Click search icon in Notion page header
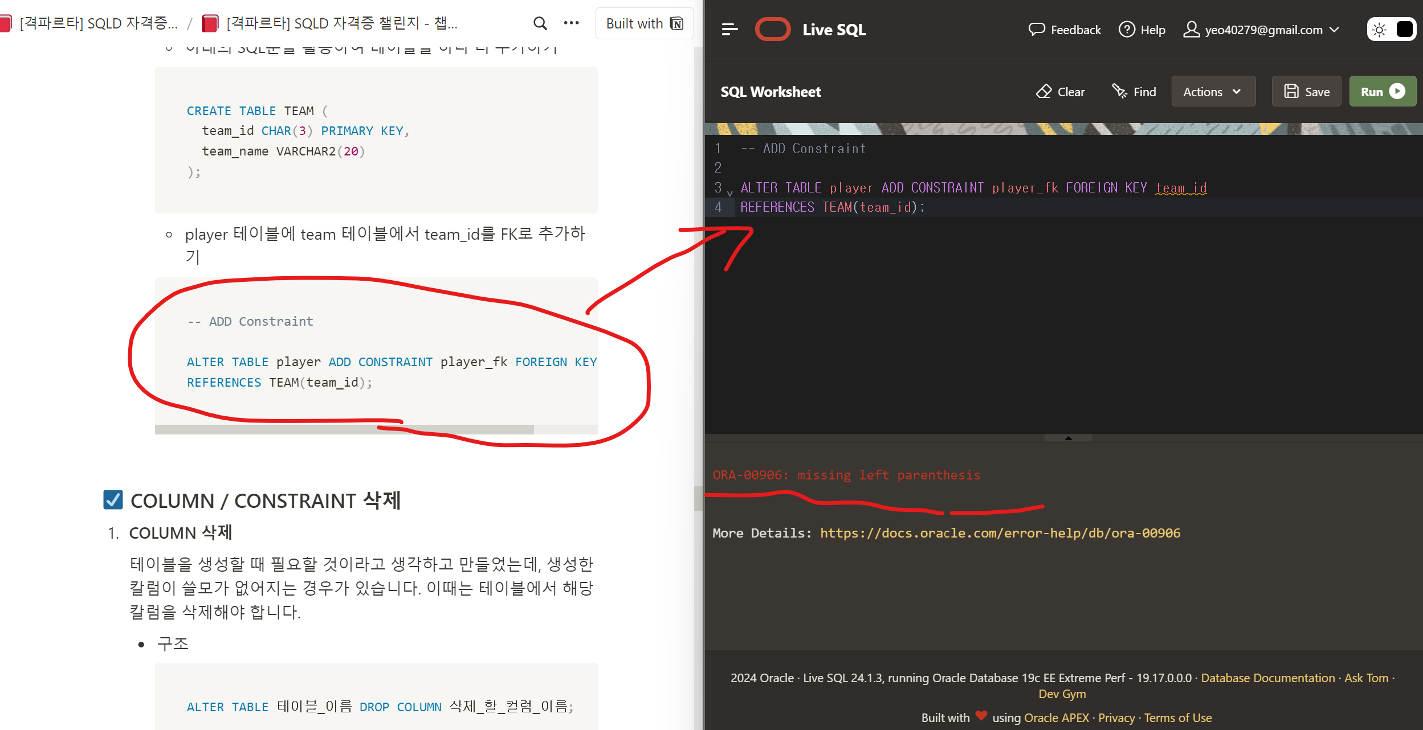Image resolution: width=1423 pixels, height=730 pixels. [540, 23]
